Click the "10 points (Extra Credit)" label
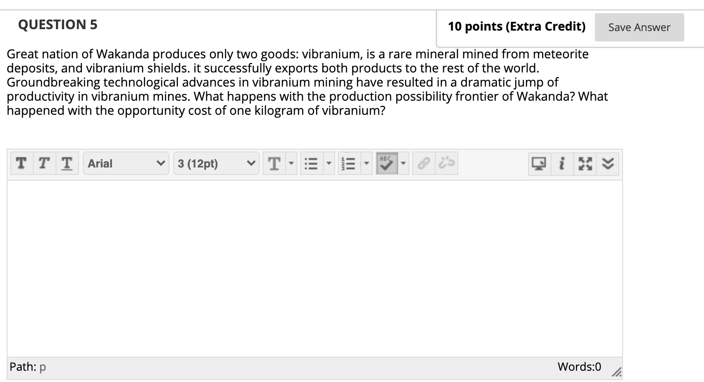The height and width of the screenshot is (382, 704). point(517,26)
